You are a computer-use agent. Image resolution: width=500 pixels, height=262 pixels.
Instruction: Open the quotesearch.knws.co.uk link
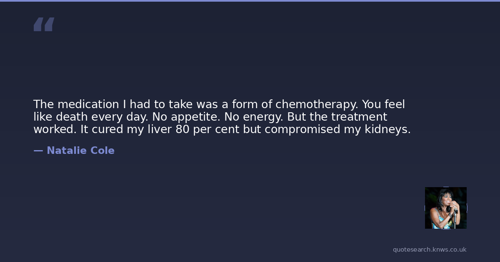(430, 250)
